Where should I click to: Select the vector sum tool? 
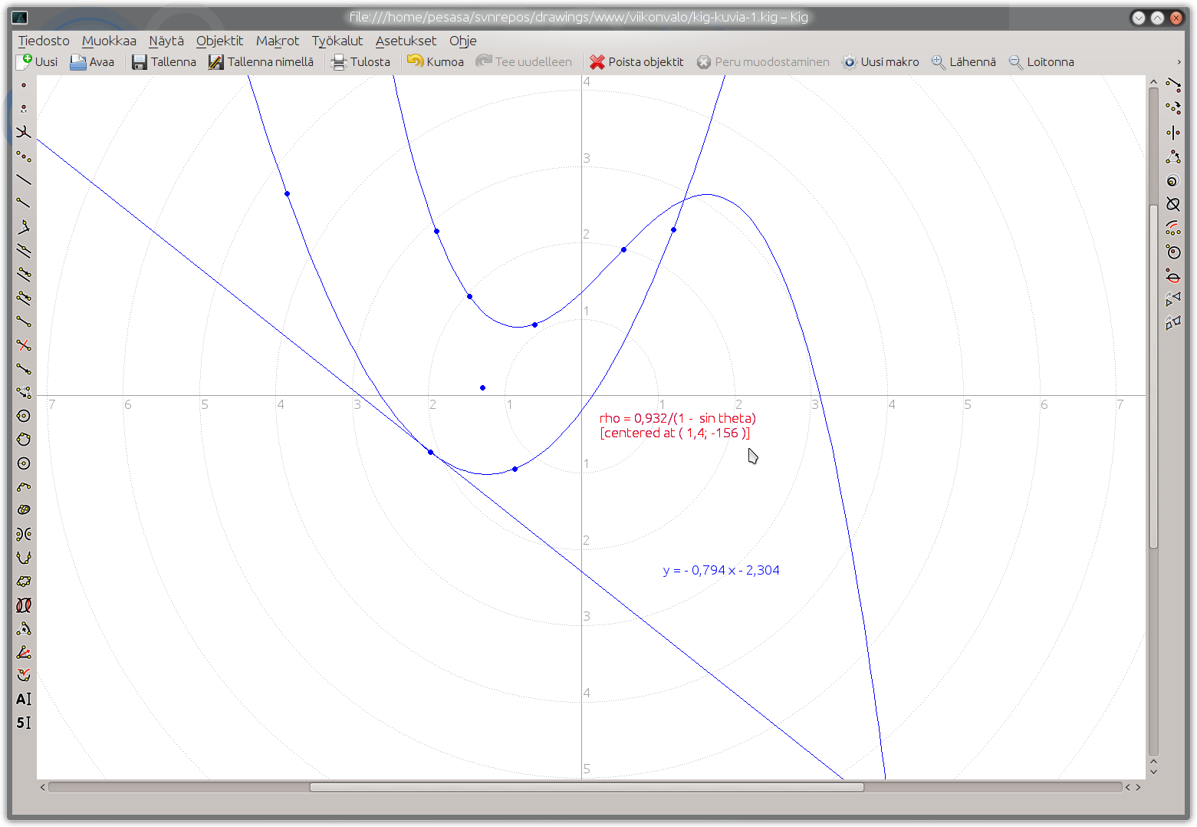24,392
